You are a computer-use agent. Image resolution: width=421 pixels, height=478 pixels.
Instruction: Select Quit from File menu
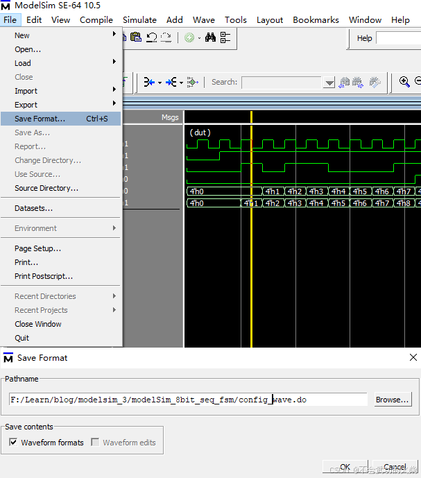[x=61, y=338]
